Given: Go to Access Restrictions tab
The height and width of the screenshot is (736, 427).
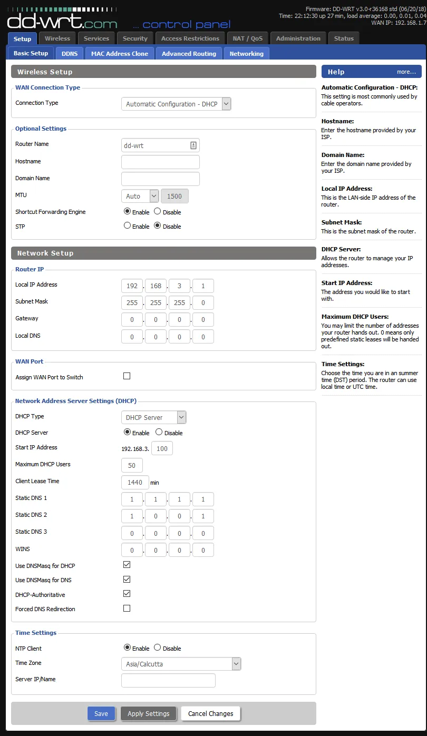Looking at the screenshot, I should click(190, 38).
